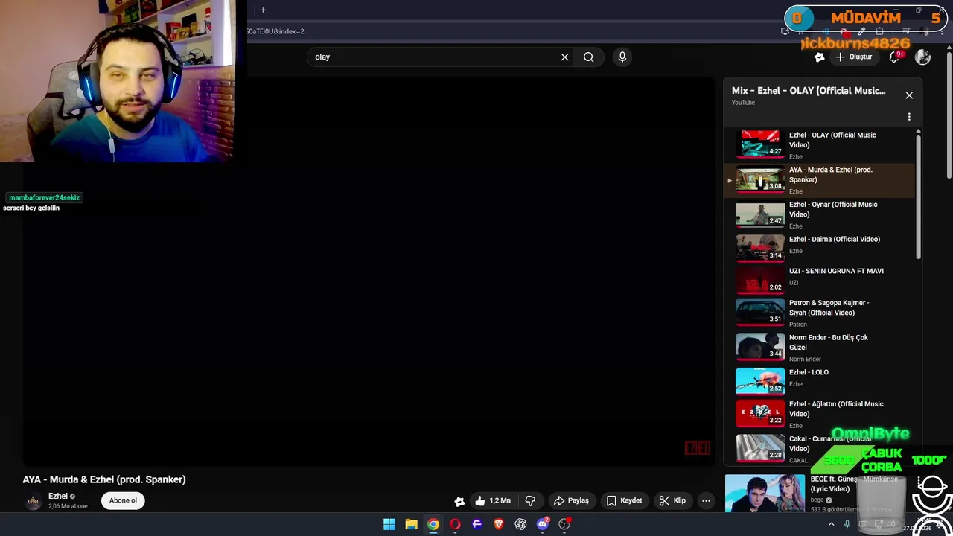Save the video with Kaydet
Image resolution: width=953 pixels, height=536 pixels.
pos(624,500)
